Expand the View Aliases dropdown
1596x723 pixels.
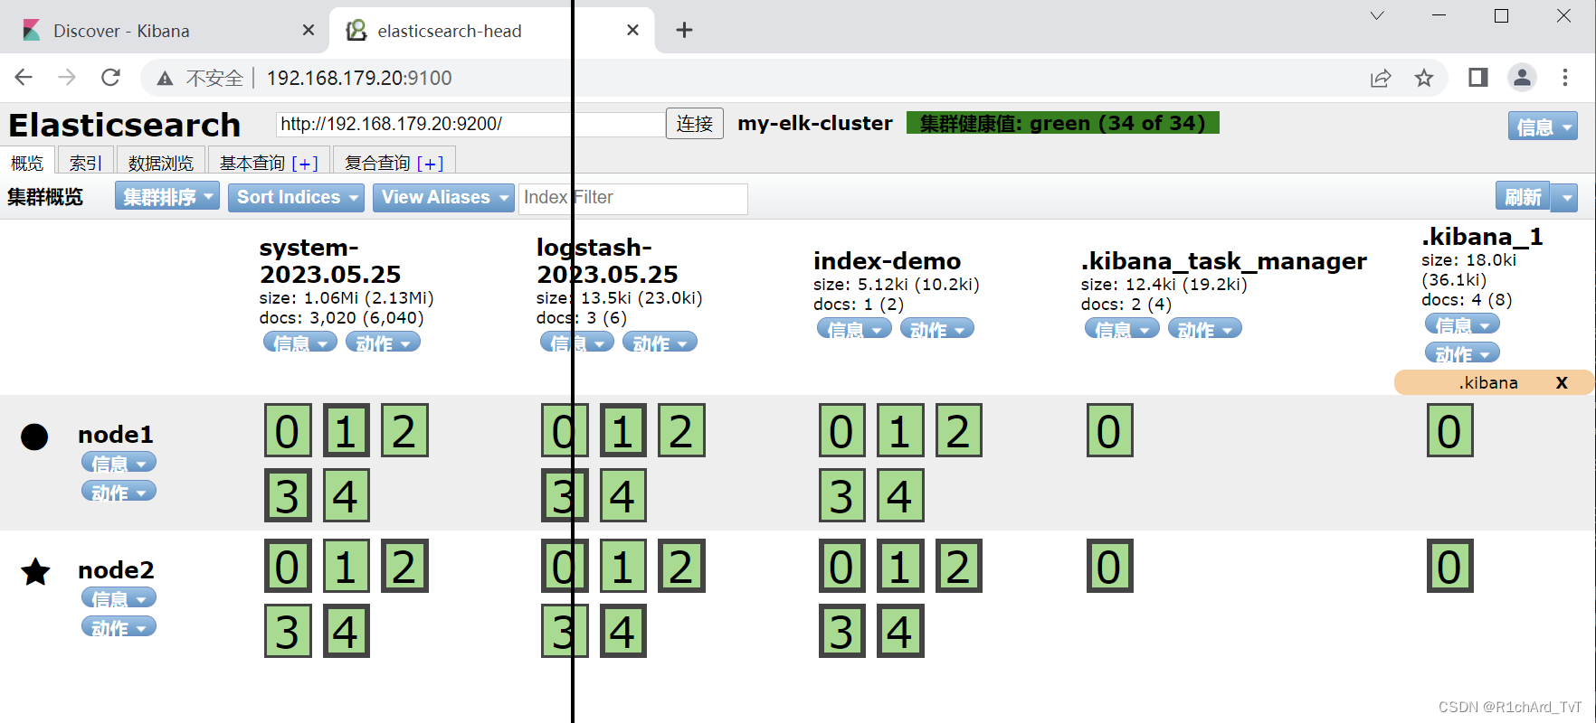(x=443, y=197)
